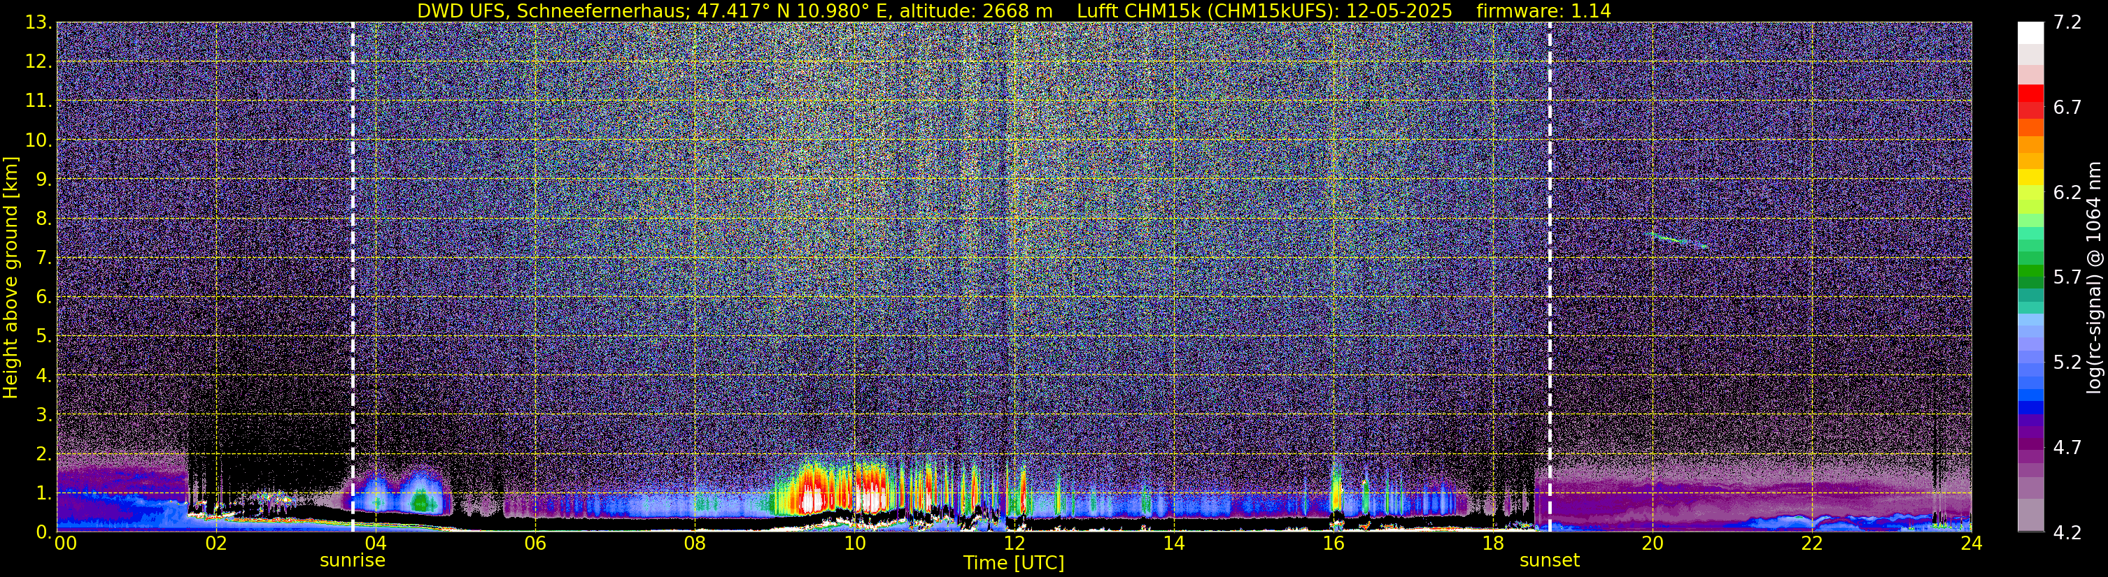Click the 'Height above ground [km]' axis label
Screen dimensions: 2108x577
coord(10,277)
